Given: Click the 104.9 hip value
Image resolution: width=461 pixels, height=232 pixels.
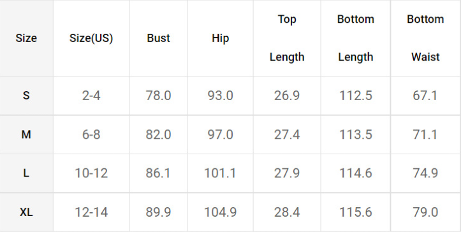Looking at the screenshot, I should [x=220, y=212].
